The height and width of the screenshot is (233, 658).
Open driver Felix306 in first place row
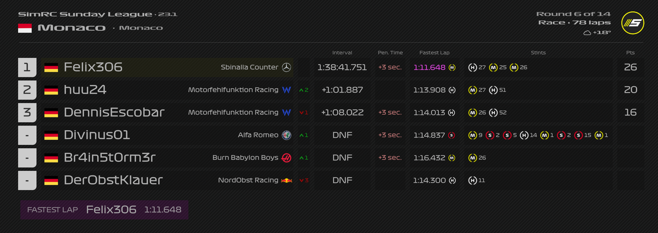tap(93, 67)
